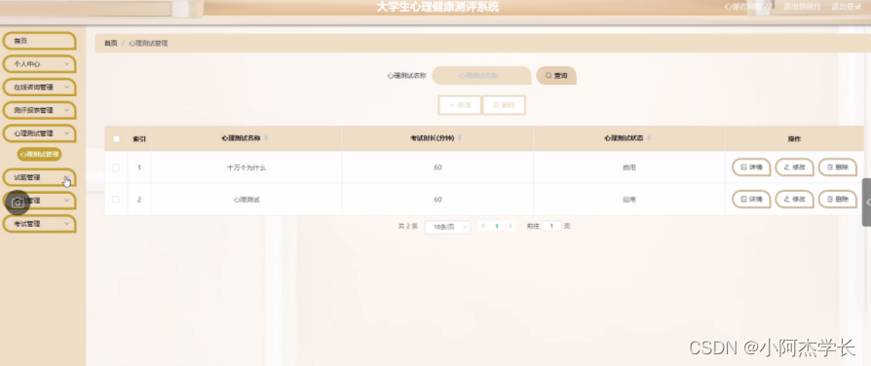Expand 试题管理 sidebar menu
The image size is (871, 366).
point(39,177)
